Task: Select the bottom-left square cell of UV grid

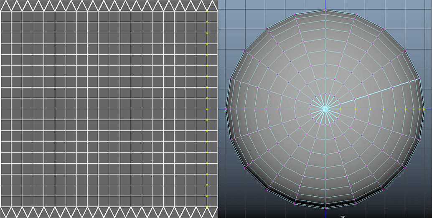Action: click(x=6, y=201)
